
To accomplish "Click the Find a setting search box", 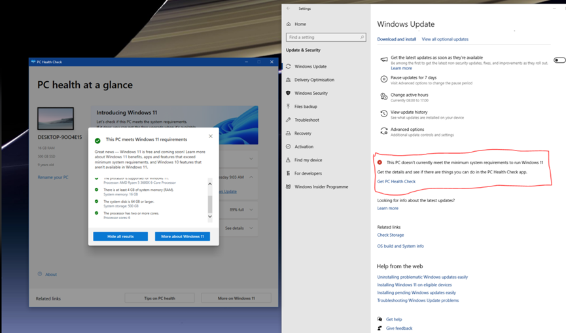I will tap(326, 37).
